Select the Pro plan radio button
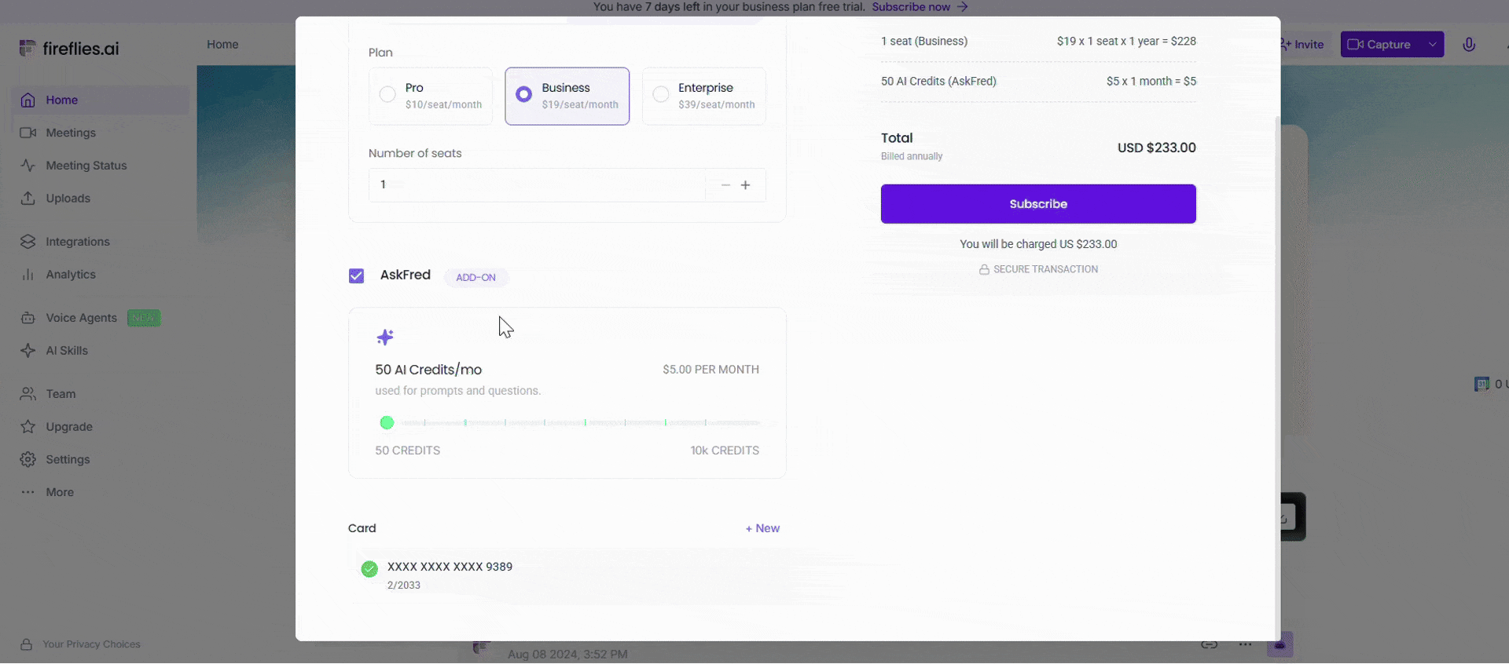Screen dimensions: 1509x664 click(x=387, y=95)
